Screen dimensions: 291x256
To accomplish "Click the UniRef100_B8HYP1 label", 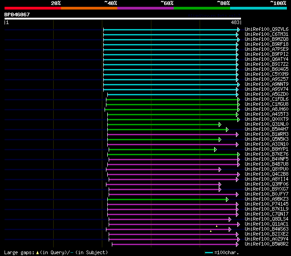I will click(x=266, y=149).
